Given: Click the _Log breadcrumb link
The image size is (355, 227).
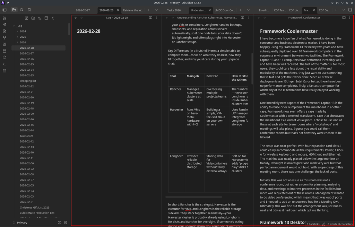Looking at the screenshot, I should tap(108, 18).
